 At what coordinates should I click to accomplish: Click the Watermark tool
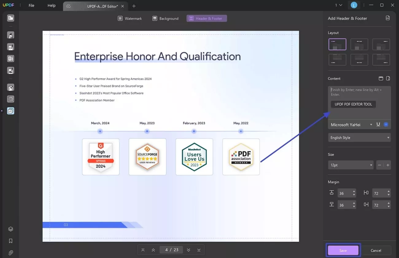pyautogui.click(x=130, y=18)
